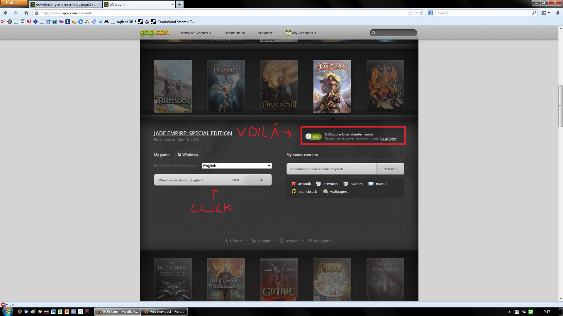This screenshot has width=563, height=316.
Task: Expand the My Account dropdown
Action: point(301,33)
